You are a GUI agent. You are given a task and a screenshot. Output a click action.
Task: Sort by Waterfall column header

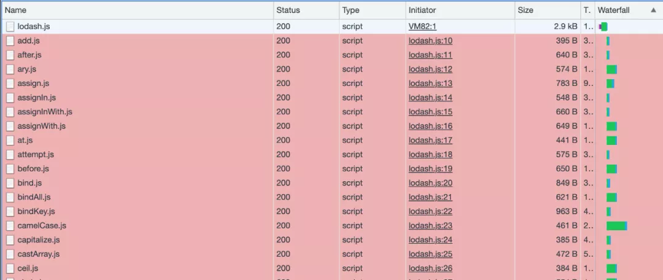pos(629,10)
